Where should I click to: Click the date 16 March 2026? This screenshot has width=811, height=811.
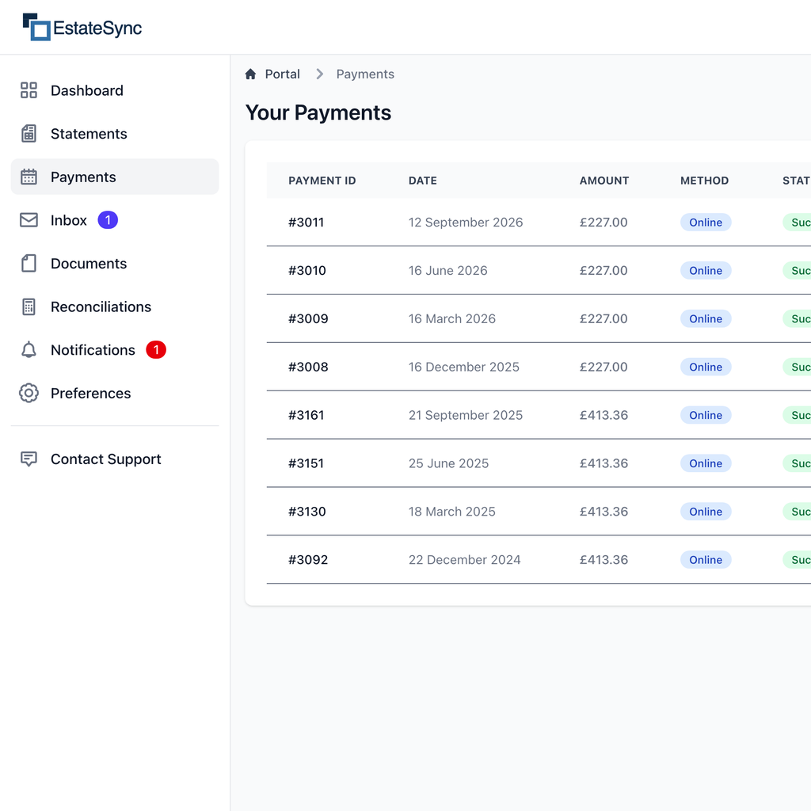(452, 318)
